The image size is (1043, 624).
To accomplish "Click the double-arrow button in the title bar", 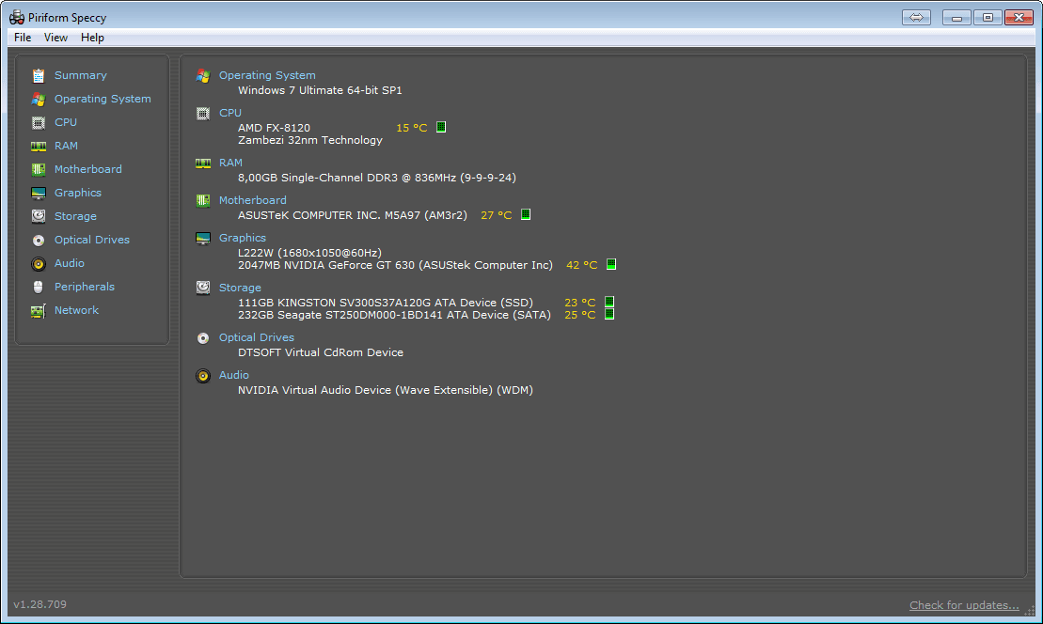I will [x=916, y=17].
